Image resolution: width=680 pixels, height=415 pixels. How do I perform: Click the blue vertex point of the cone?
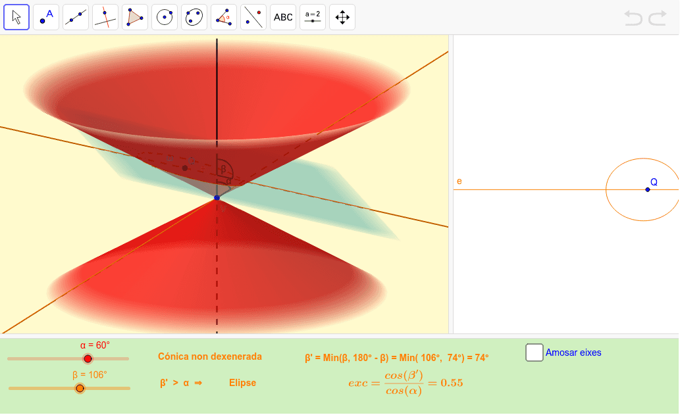coord(217,198)
